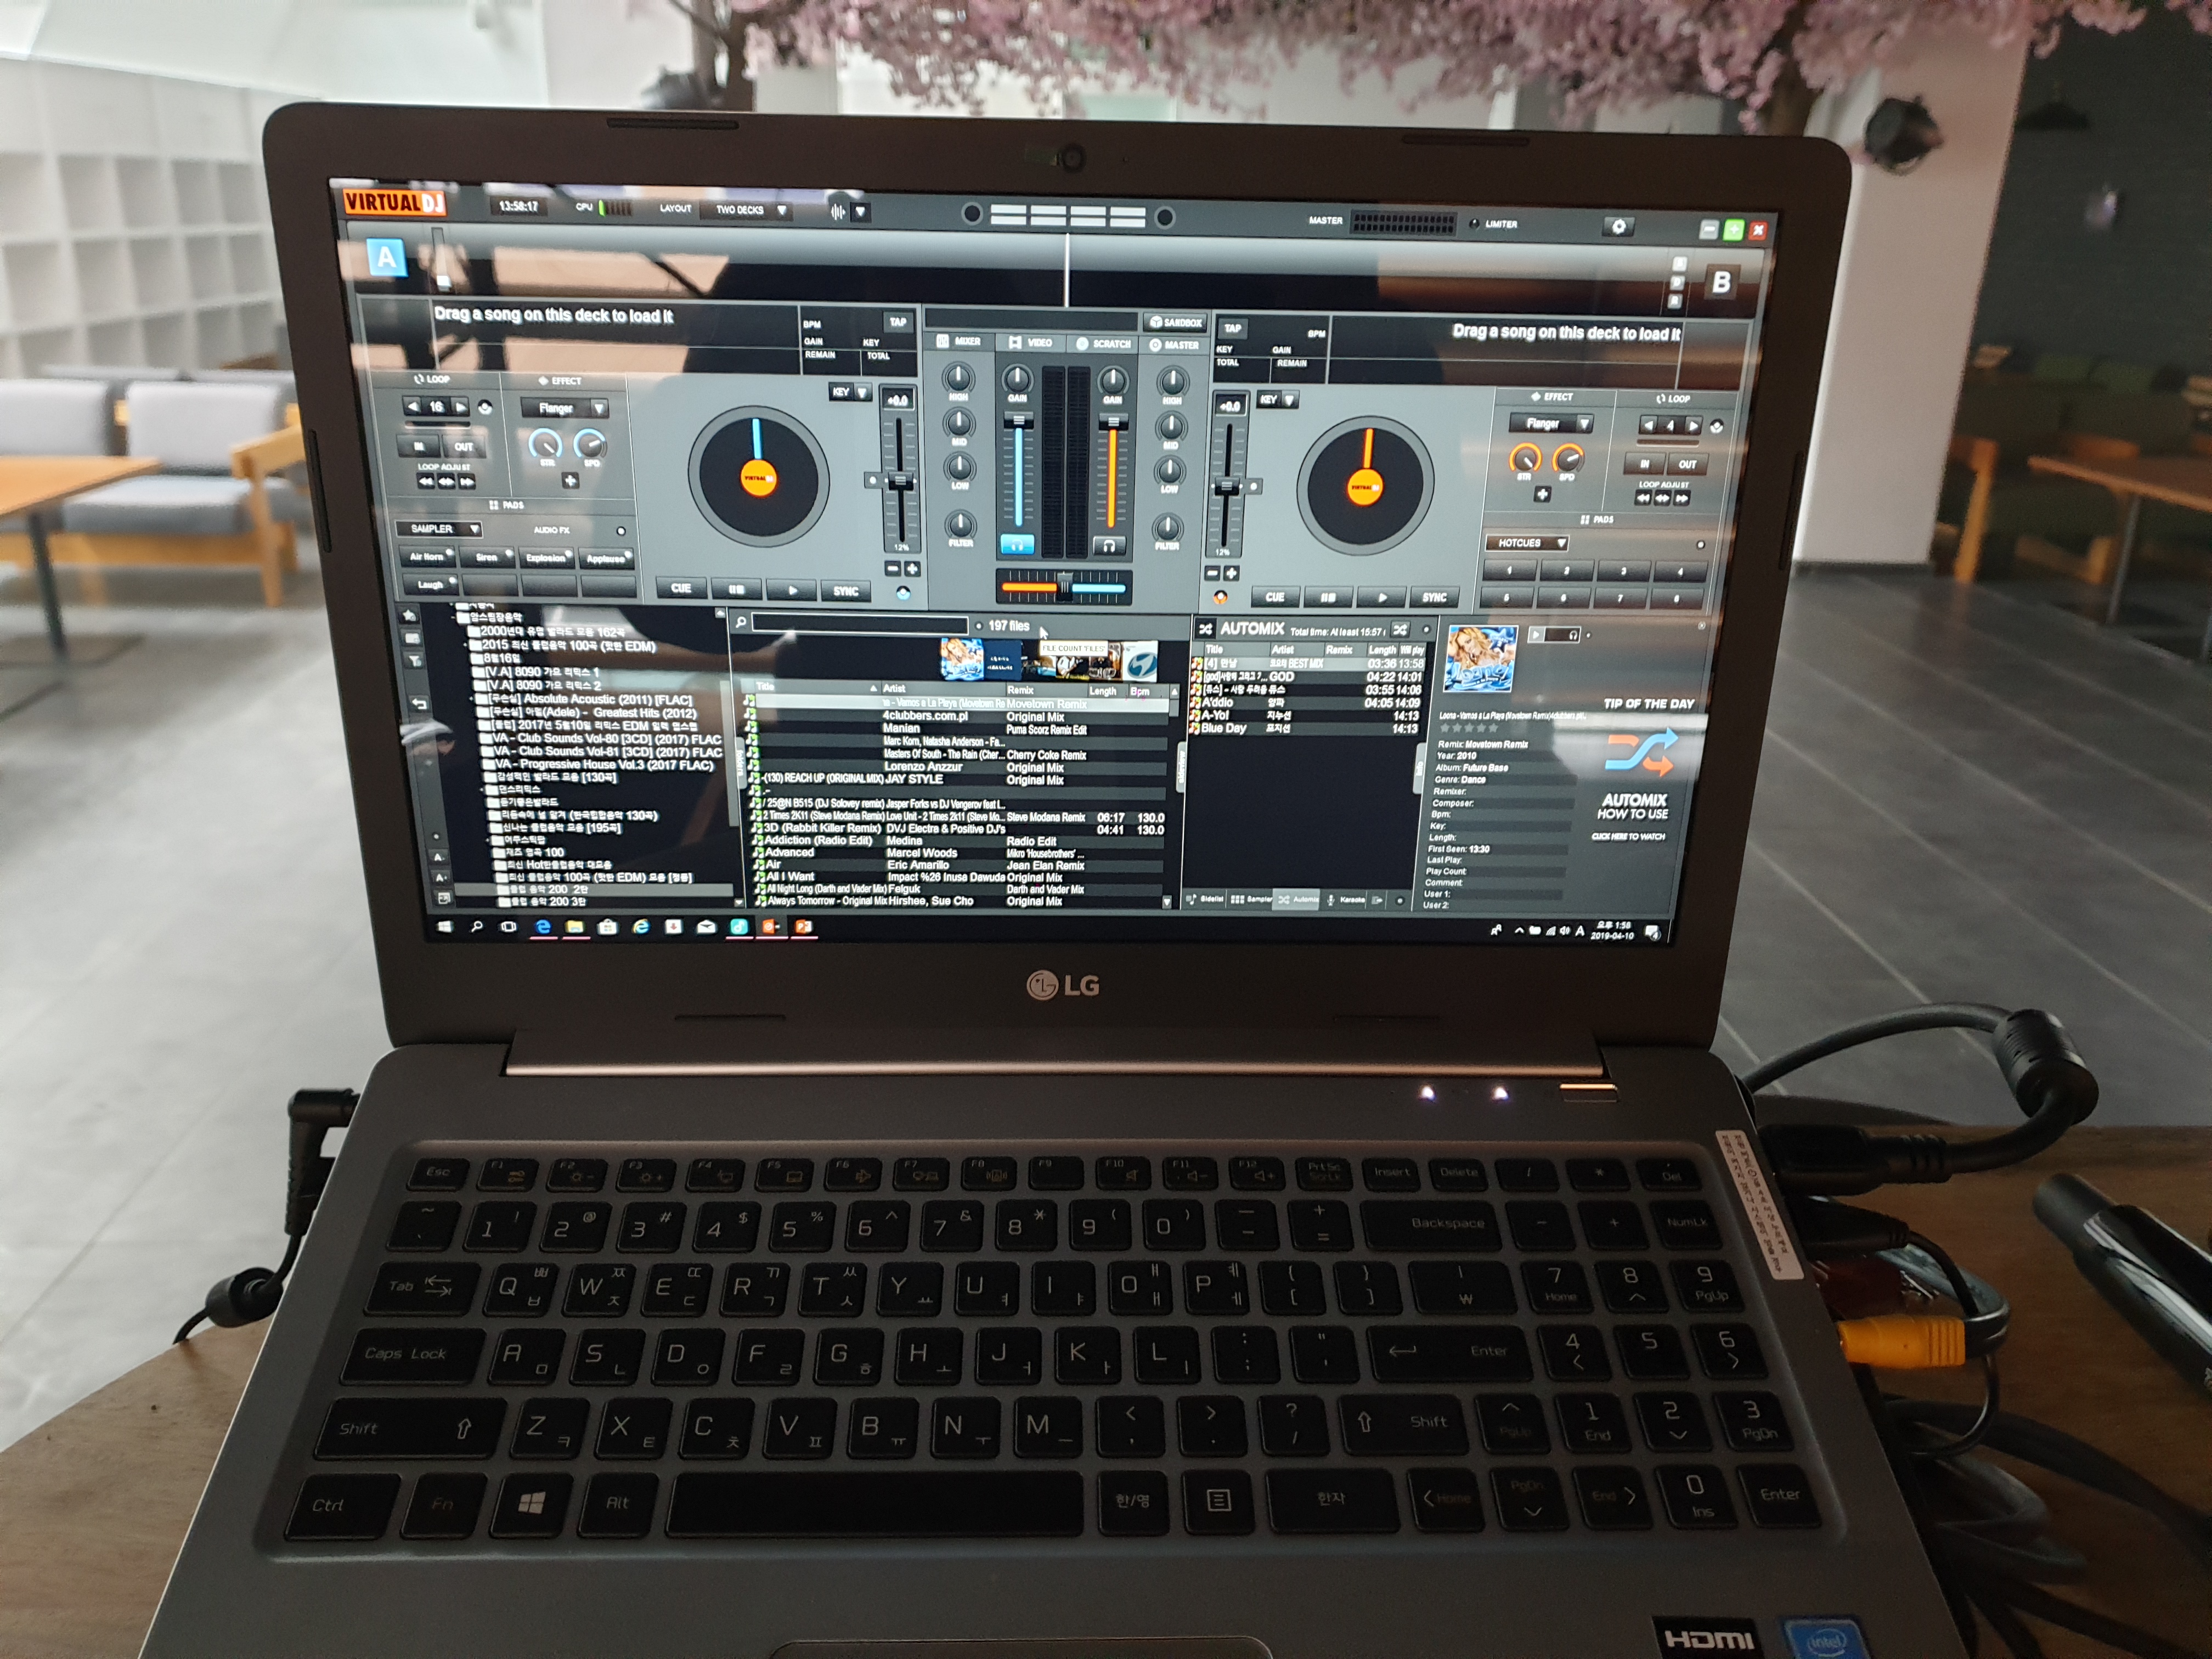Open deck B Hotcues pads dropdown
Screen dimensions: 2212x1659
point(1528,543)
